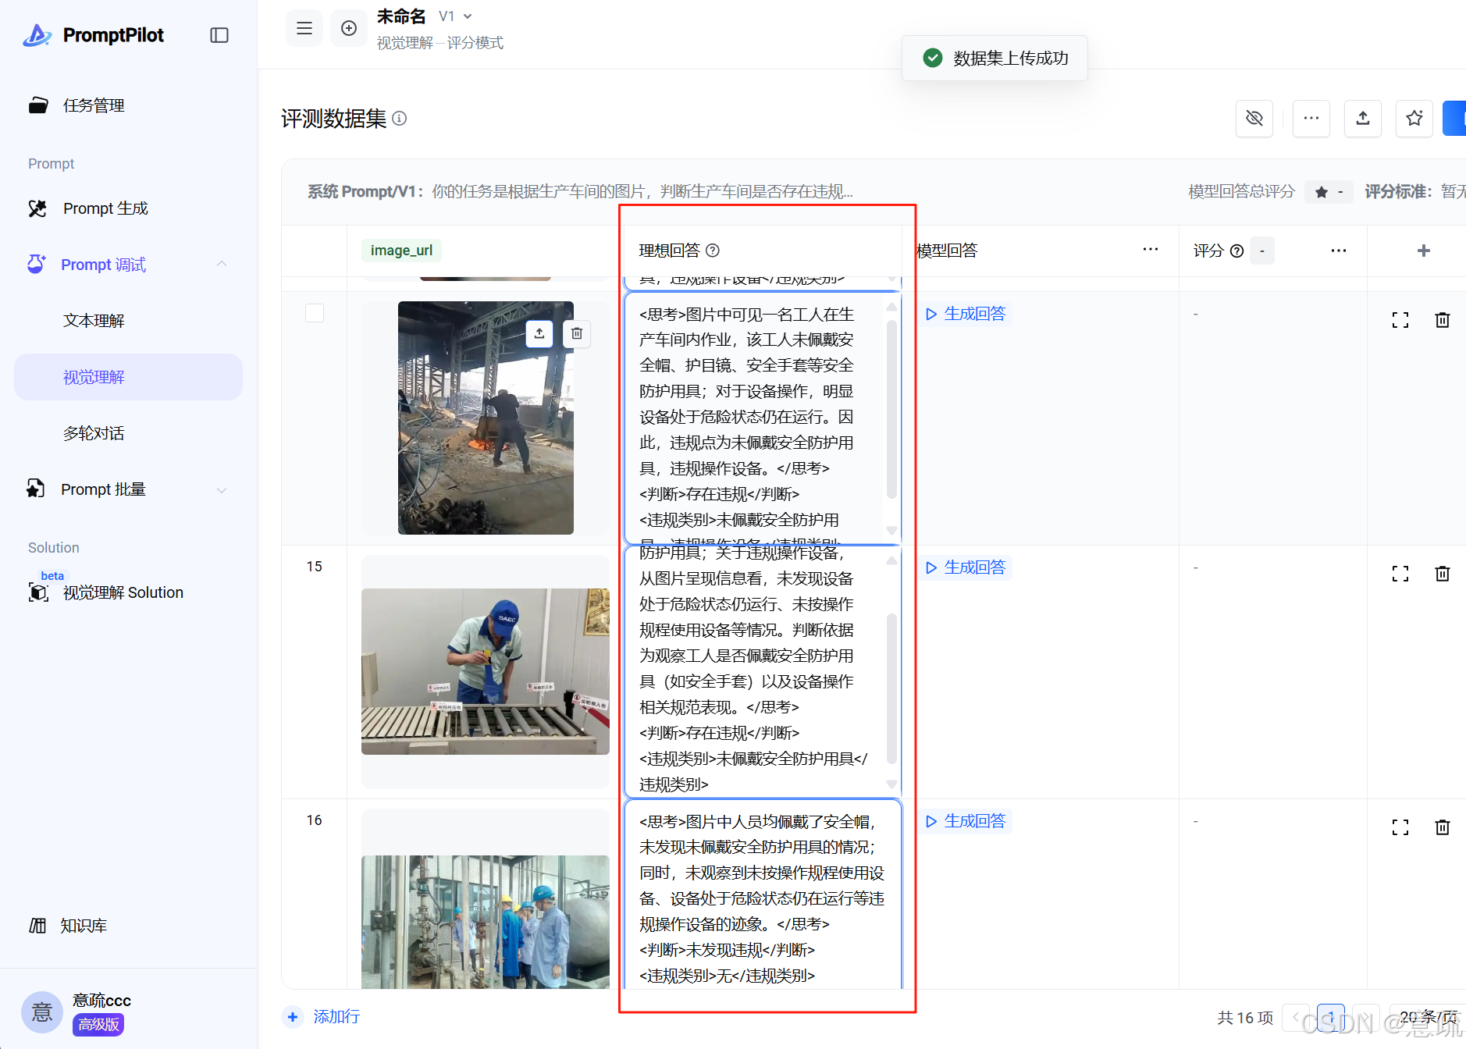Delete the first visible row trash icon
This screenshot has width=1466, height=1049.
tap(1443, 320)
